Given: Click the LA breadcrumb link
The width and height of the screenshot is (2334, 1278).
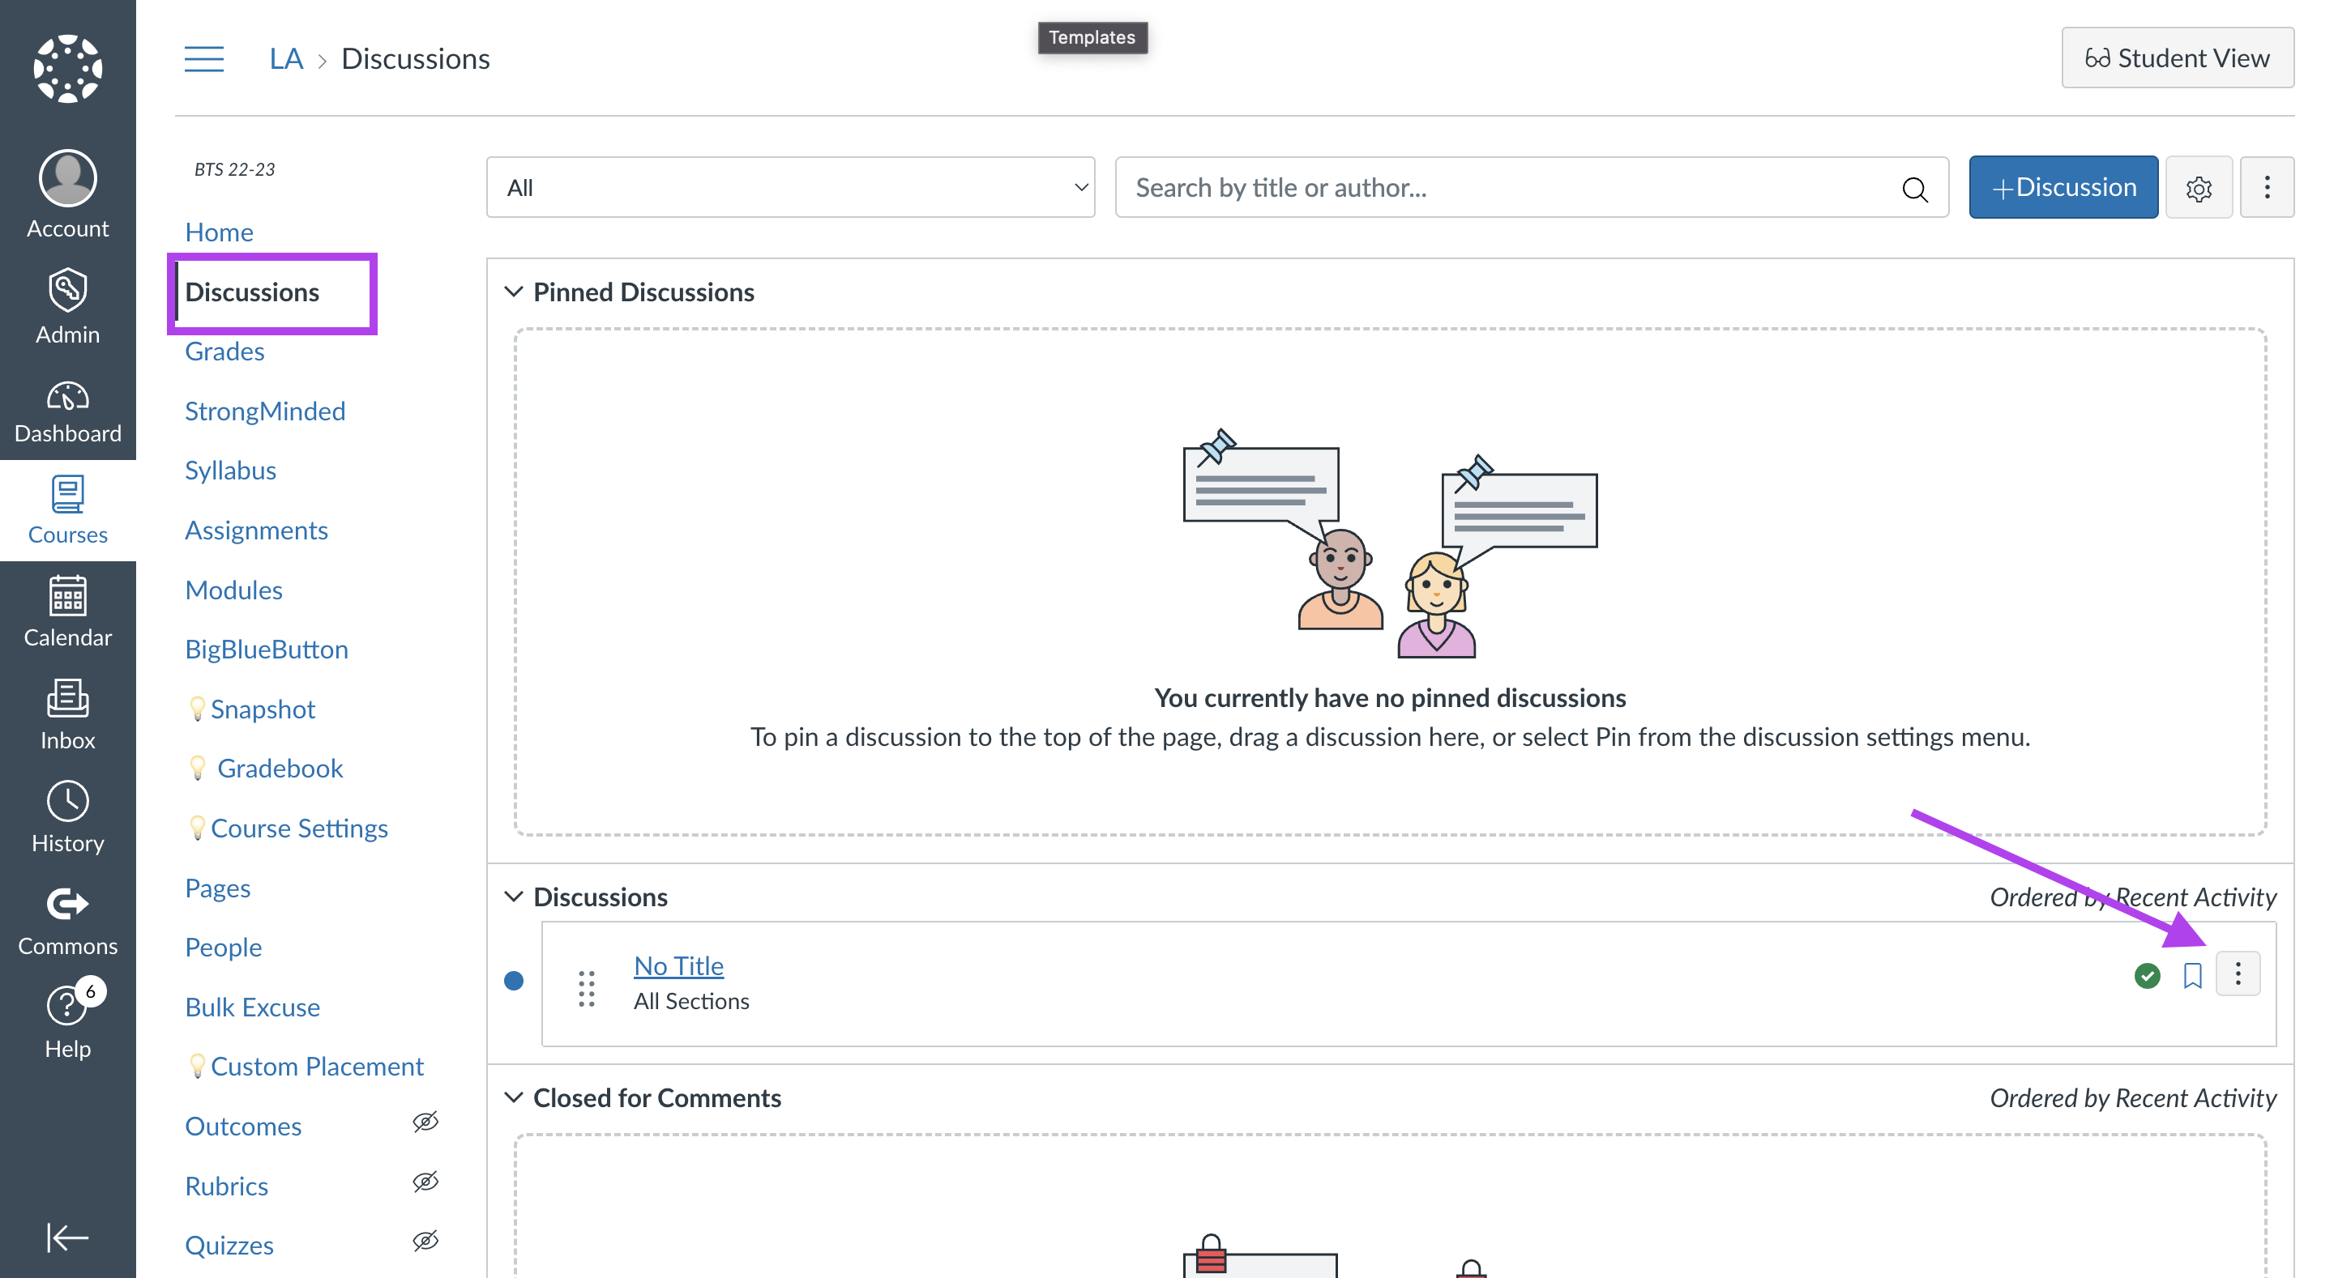Looking at the screenshot, I should pos(286,59).
